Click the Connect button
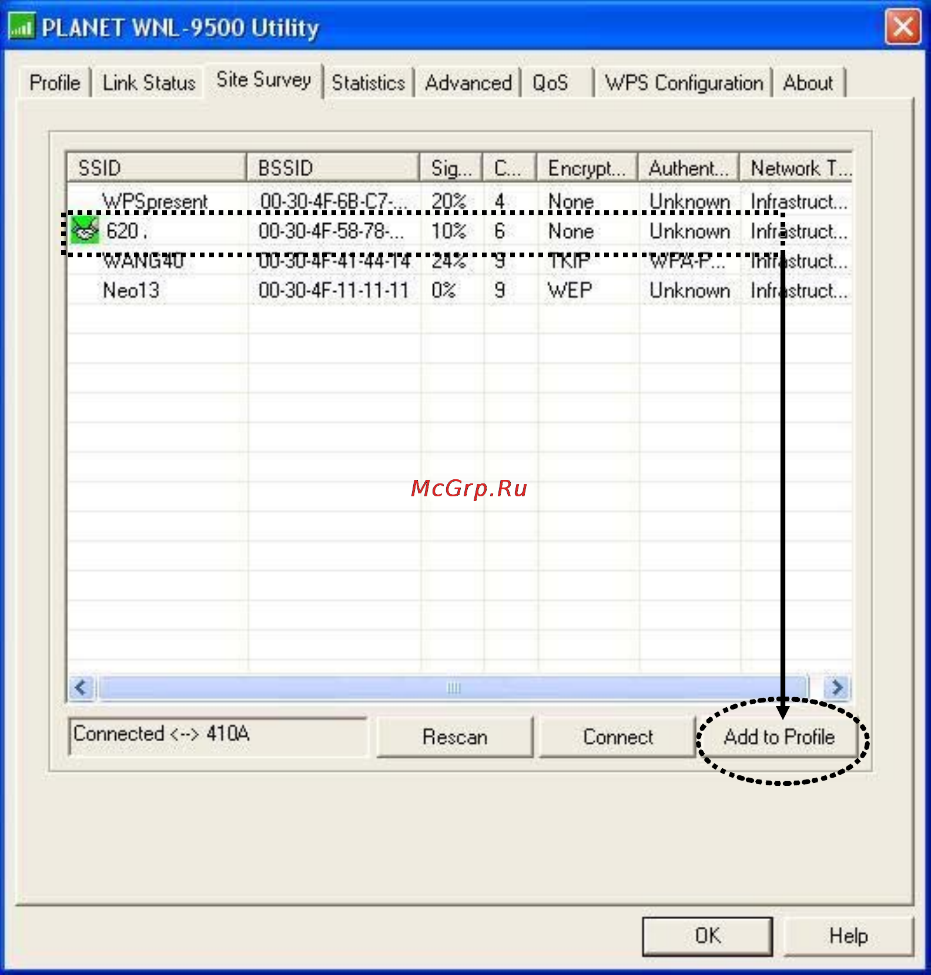Screen dimensions: 931x975 618,737
